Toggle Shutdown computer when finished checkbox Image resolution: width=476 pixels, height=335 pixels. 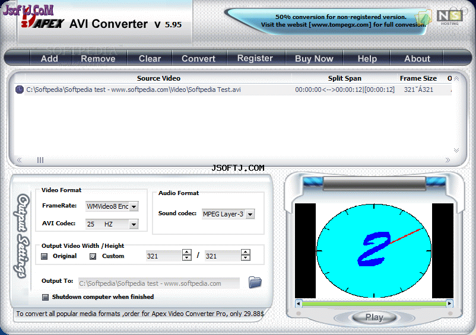tap(45, 297)
